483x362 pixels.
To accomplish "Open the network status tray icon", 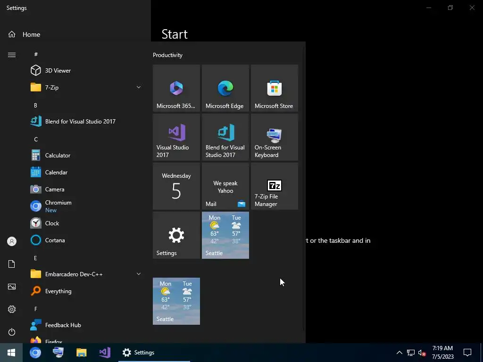I will 411,353.
